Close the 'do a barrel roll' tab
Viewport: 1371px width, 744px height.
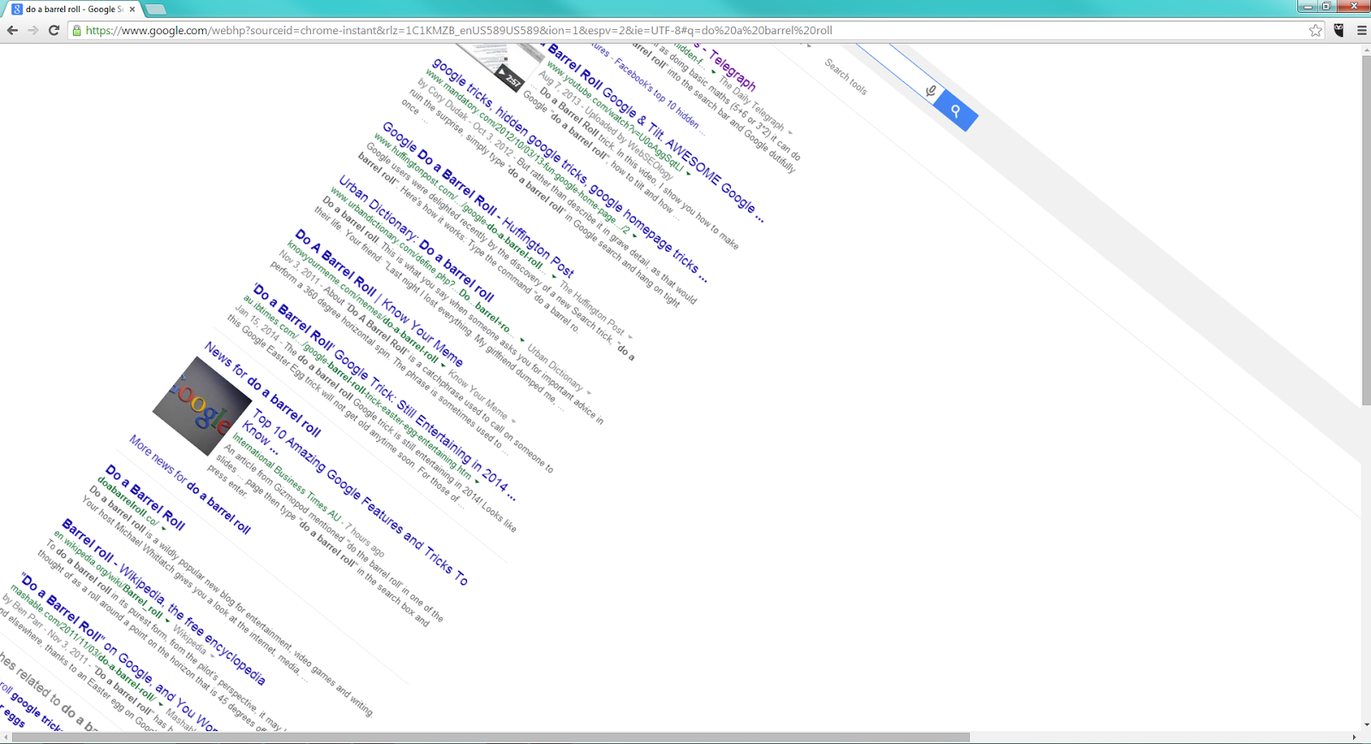pos(132,9)
